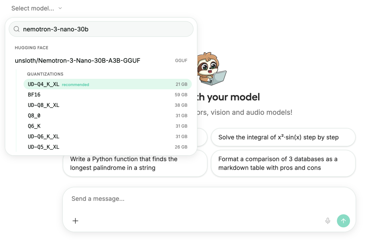Open the plus attachment menu
The image size is (367, 240).
[75, 221]
